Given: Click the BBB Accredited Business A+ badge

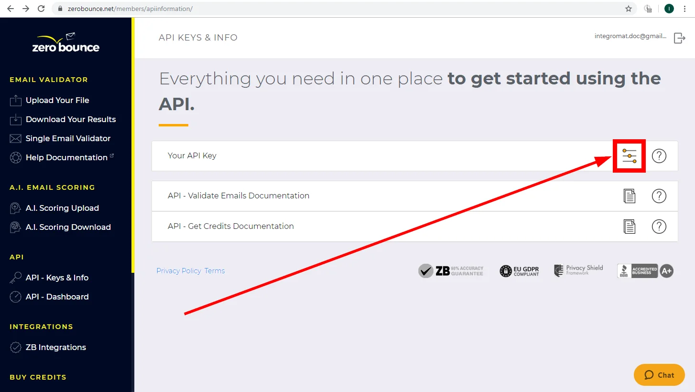Looking at the screenshot, I should [645, 271].
